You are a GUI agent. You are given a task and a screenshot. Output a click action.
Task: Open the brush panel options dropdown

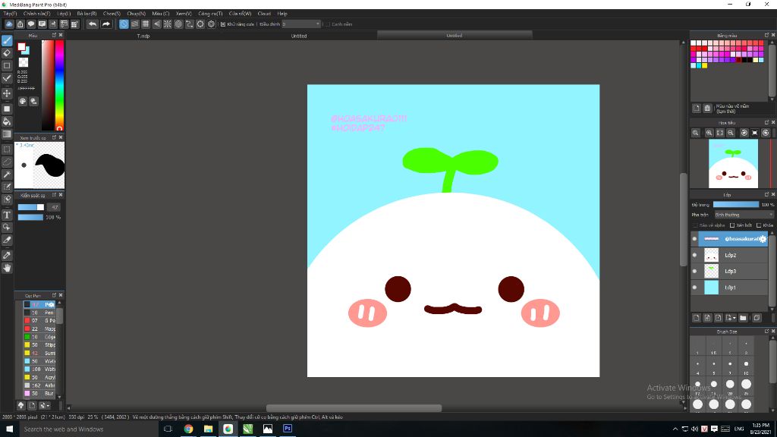(x=45, y=405)
